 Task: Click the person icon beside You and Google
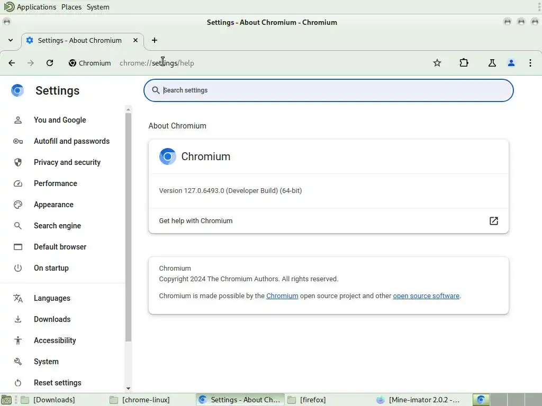[18, 120]
